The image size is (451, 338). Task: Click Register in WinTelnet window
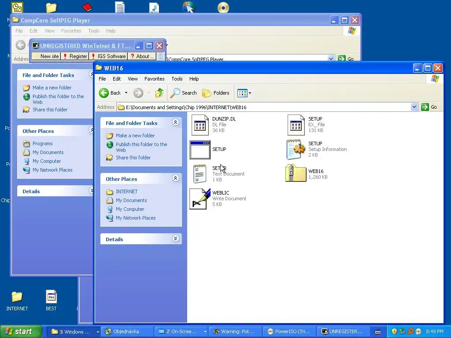pos(75,56)
